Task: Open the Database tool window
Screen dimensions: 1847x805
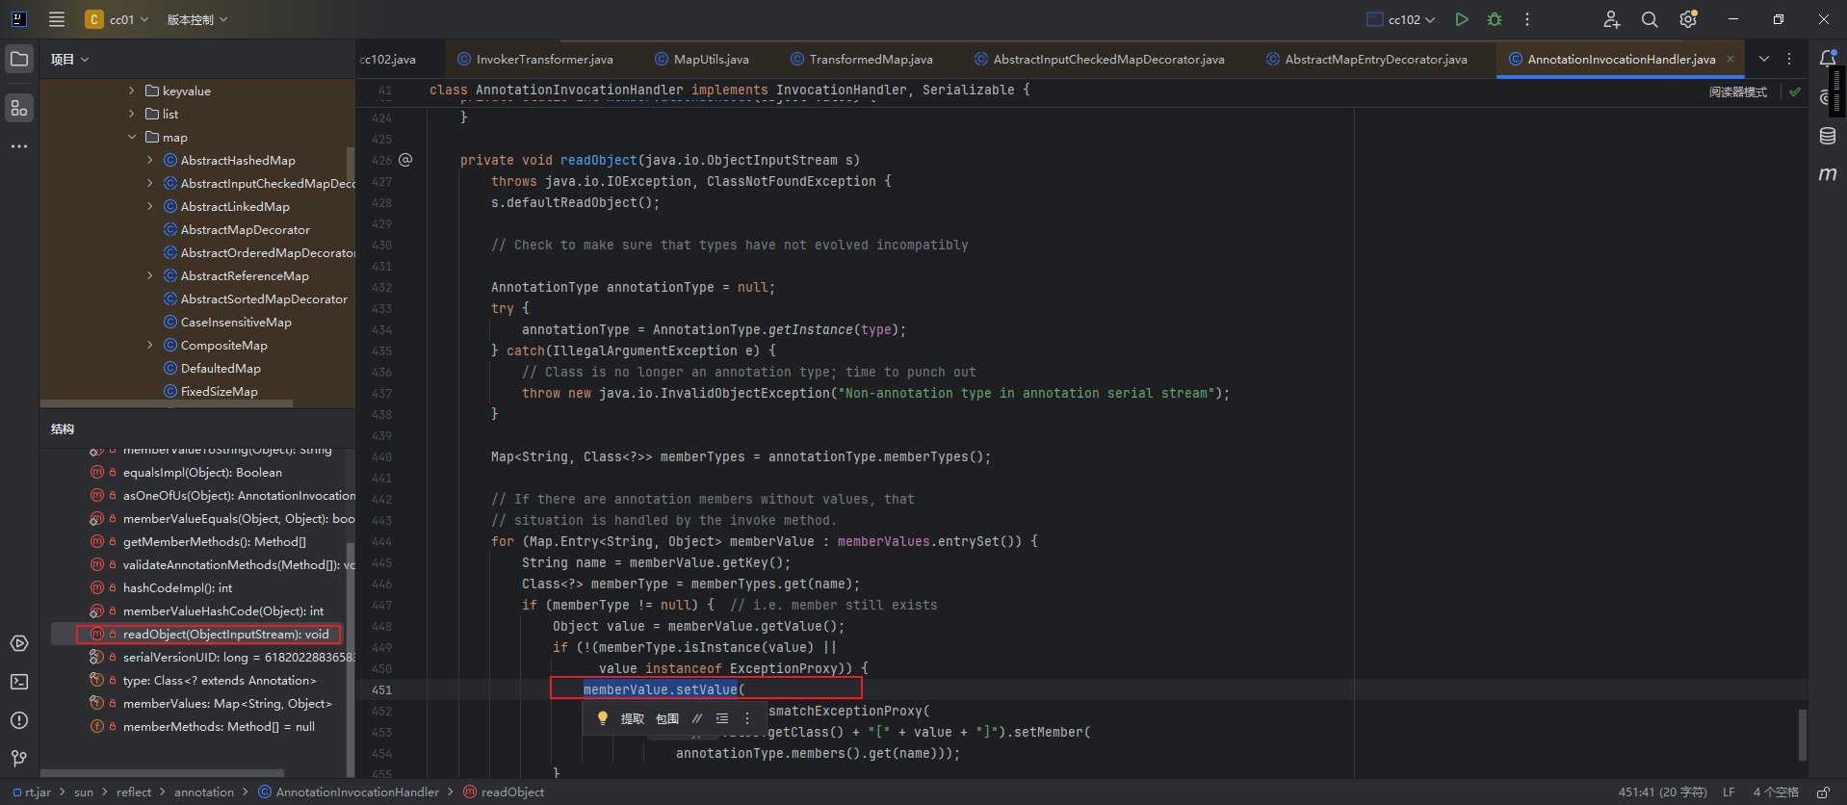Action: coord(1827,136)
